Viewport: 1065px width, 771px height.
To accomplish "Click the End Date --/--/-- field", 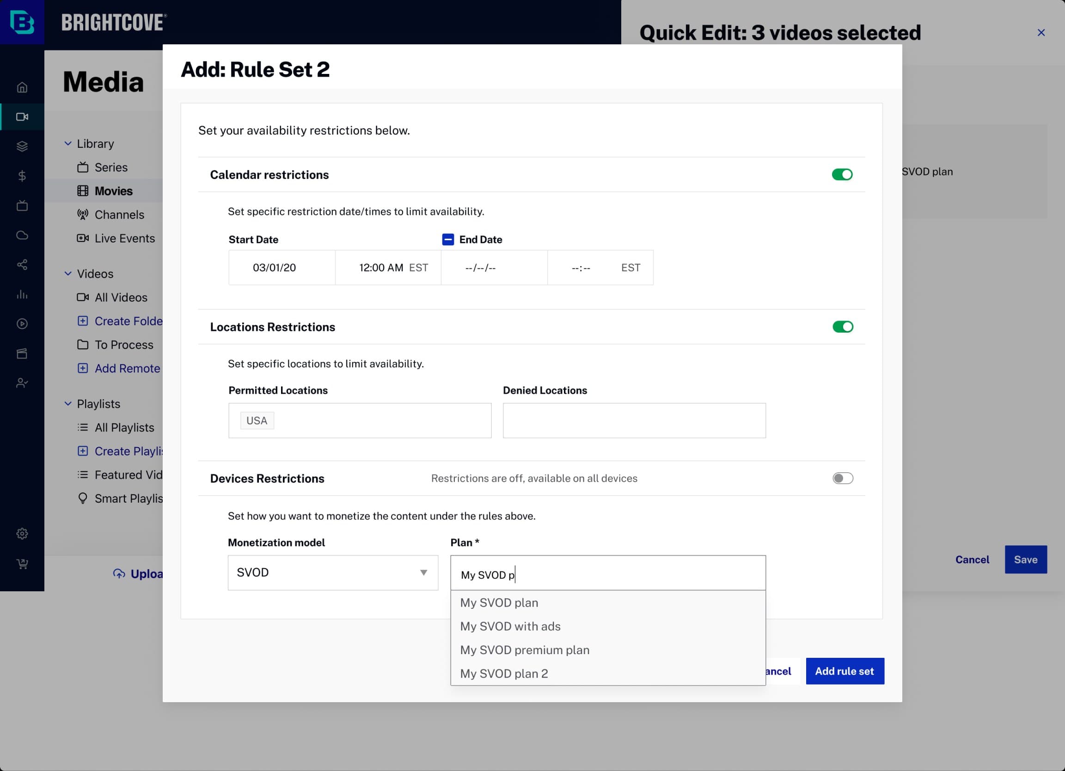I will click(494, 267).
